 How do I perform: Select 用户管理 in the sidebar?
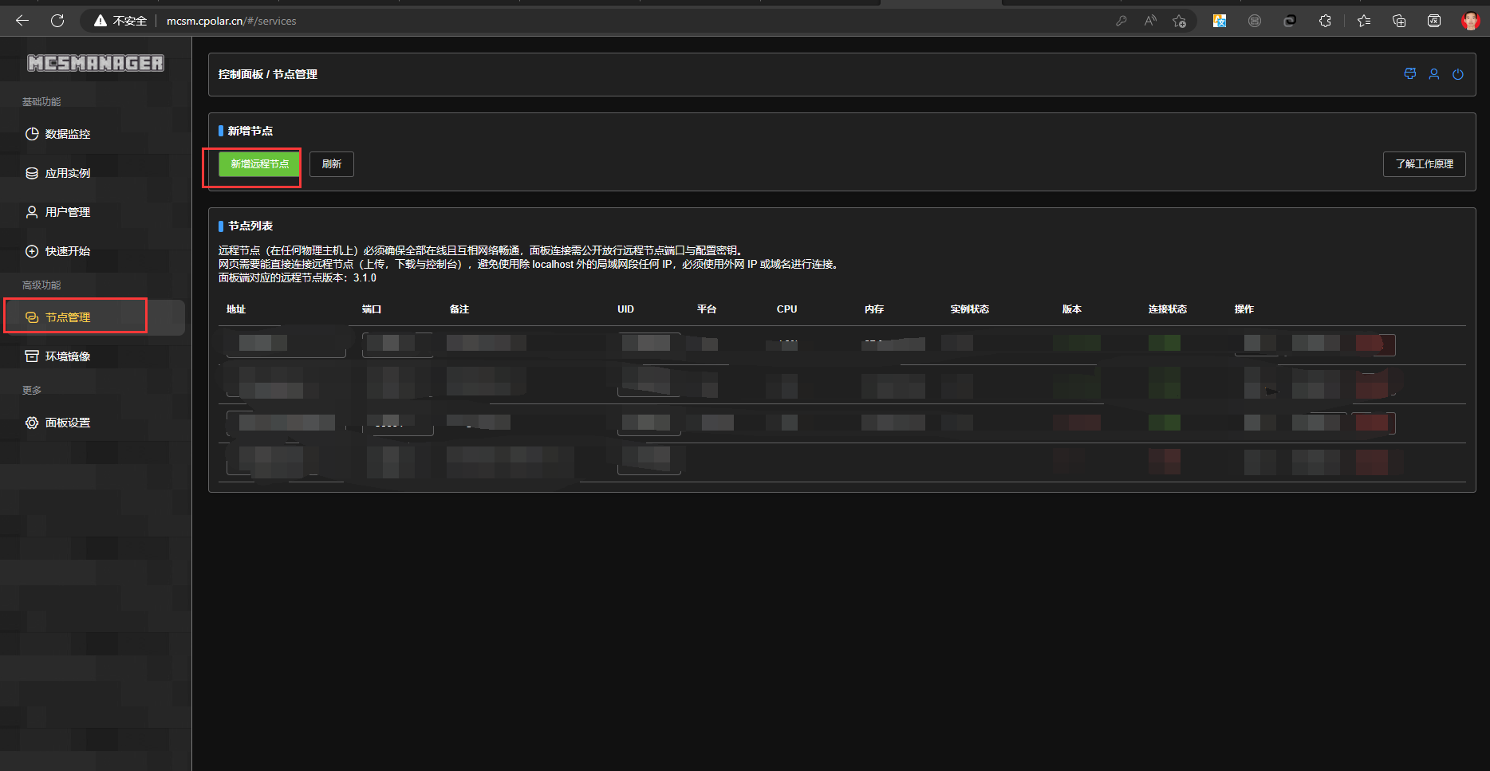(68, 212)
